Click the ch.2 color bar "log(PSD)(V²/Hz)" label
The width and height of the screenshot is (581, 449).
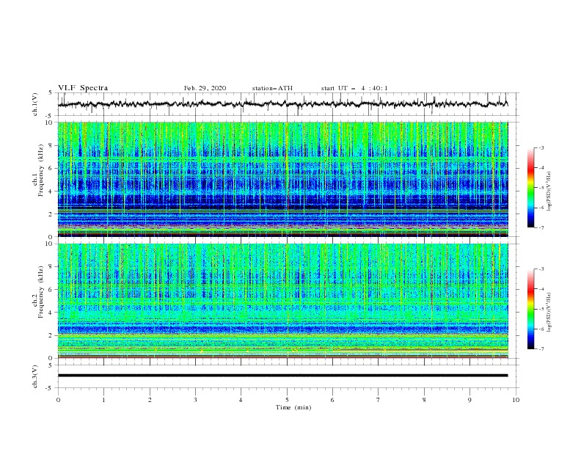pos(549,313)
